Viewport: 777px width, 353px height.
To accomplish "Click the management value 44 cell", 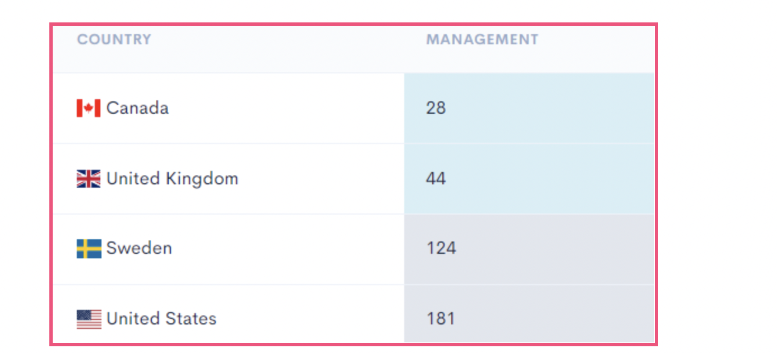I will pos(529,179).
